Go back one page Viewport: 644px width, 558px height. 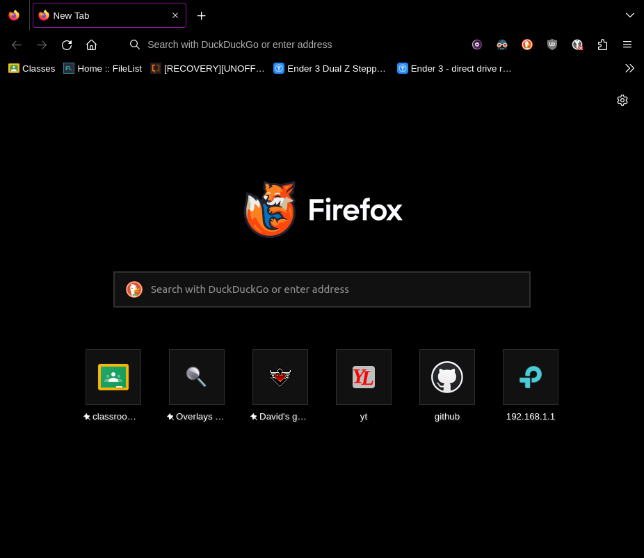tap(17, 45)
